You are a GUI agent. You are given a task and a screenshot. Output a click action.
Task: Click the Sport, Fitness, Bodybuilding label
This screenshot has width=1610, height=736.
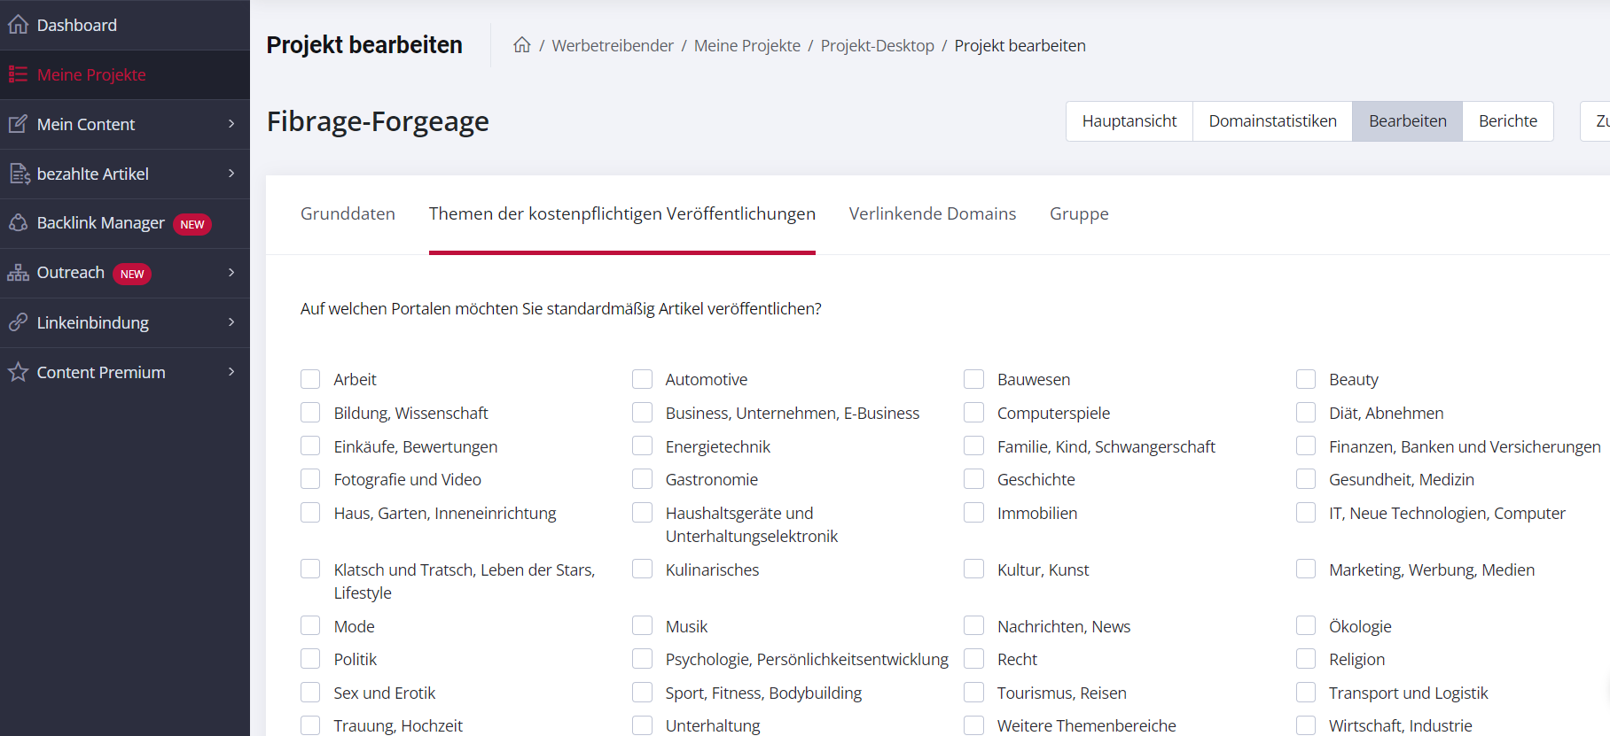coord(764,693)
